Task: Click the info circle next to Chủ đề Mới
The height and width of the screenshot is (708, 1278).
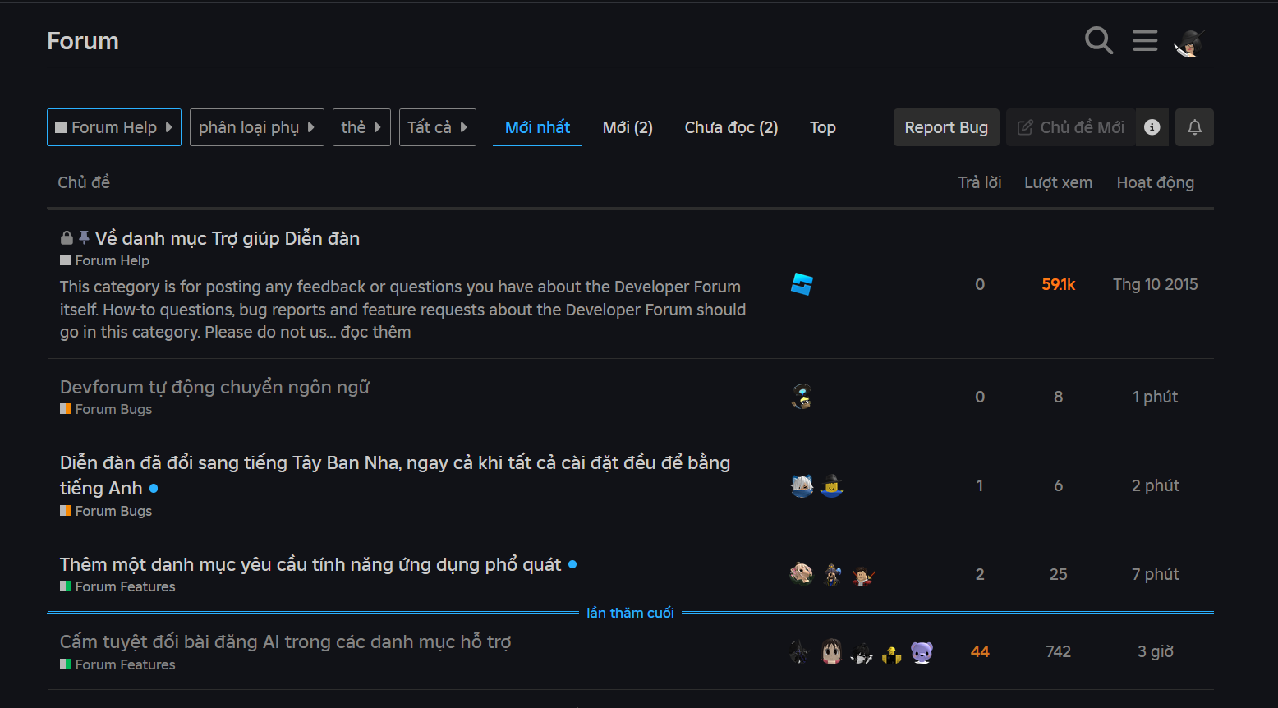Action: click(x=1152, y=126)
